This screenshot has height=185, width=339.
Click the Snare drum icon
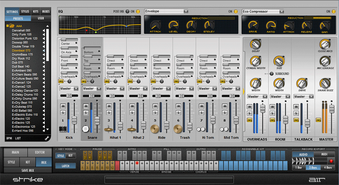[x=86, y=129]
